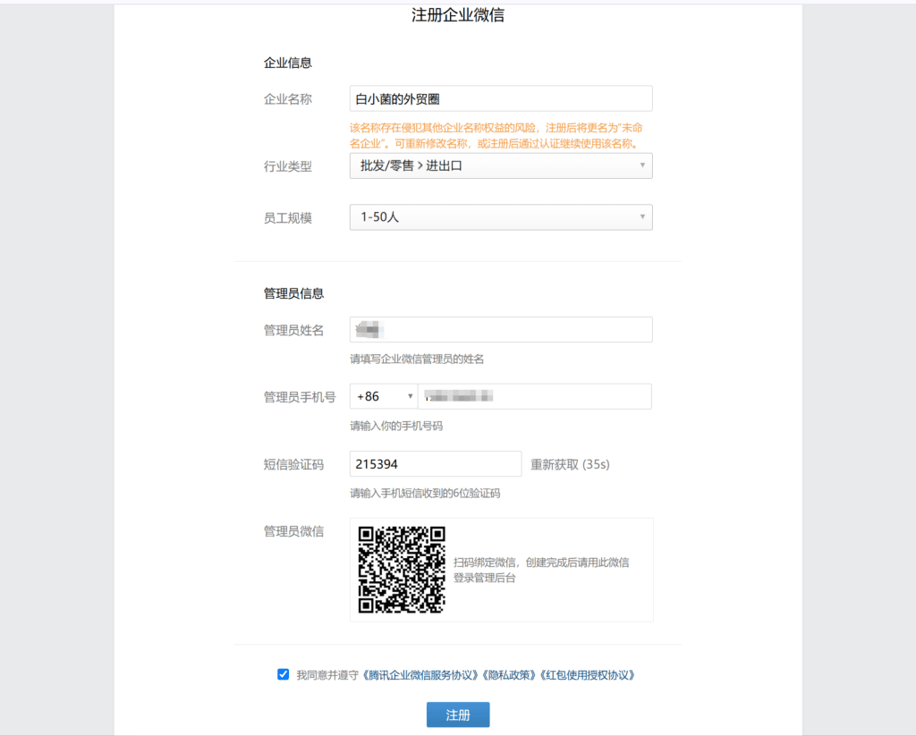916x736 pixels.
Task: Click the 管理员姓名 input field
Action: click(x=501, y=330)
